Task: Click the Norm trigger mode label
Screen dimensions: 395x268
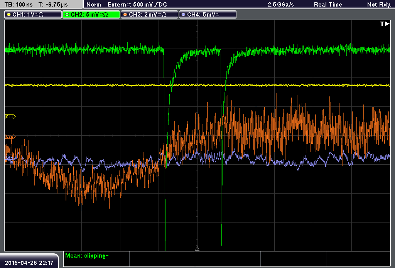Action: click(94, 5)
